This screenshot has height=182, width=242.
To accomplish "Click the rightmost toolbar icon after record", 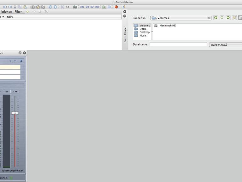I will pyautogui.click(x=124, y=7).
